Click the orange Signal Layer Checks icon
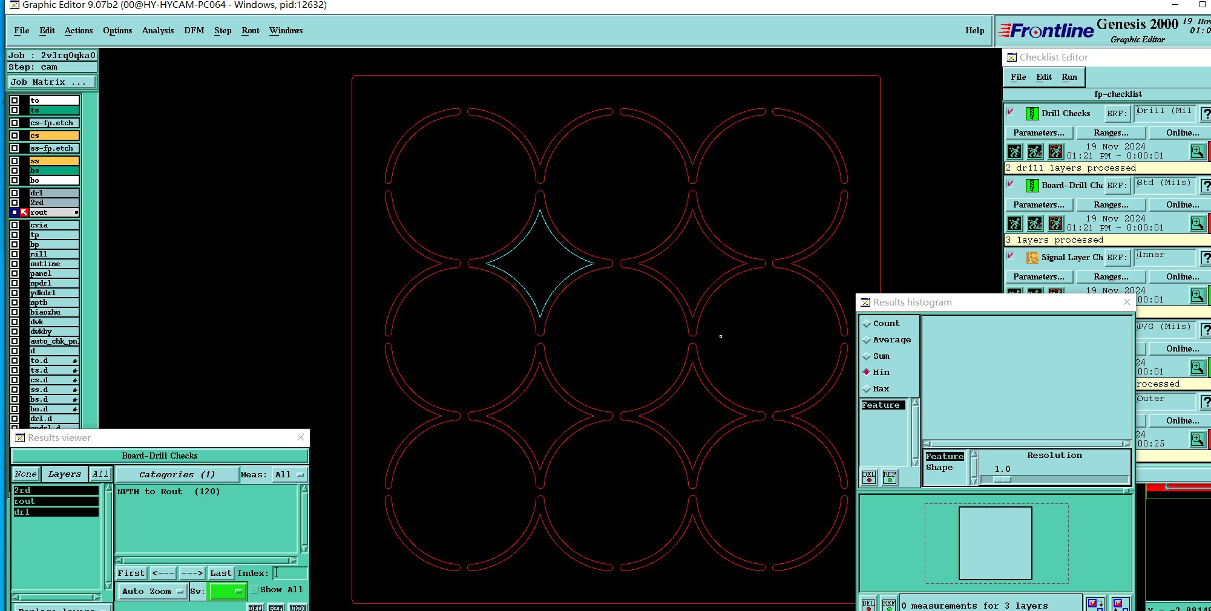The image size is (1211, 611). coord(1032,257)
